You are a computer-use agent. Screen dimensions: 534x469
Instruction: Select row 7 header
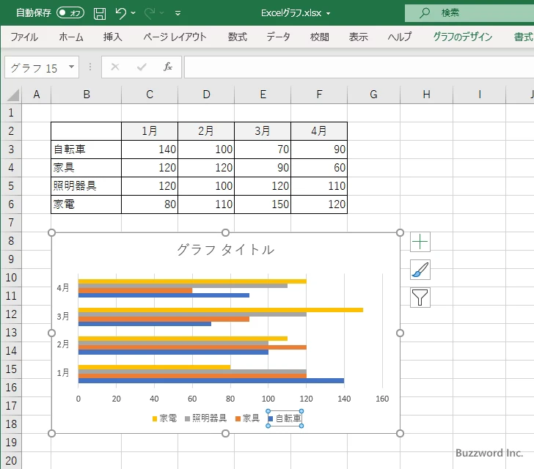(11, 223)
